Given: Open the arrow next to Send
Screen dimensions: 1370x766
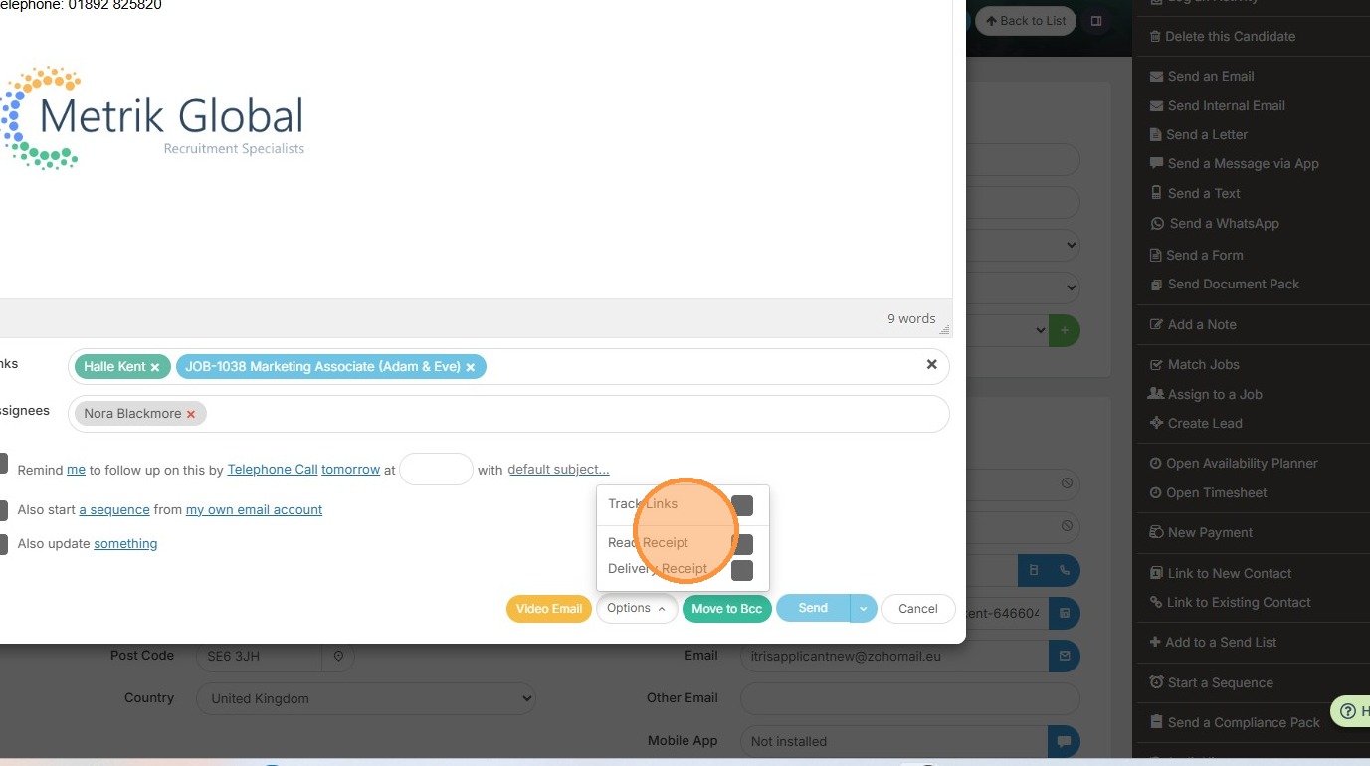Looking at the screenshot, I should tap(864, 609).
